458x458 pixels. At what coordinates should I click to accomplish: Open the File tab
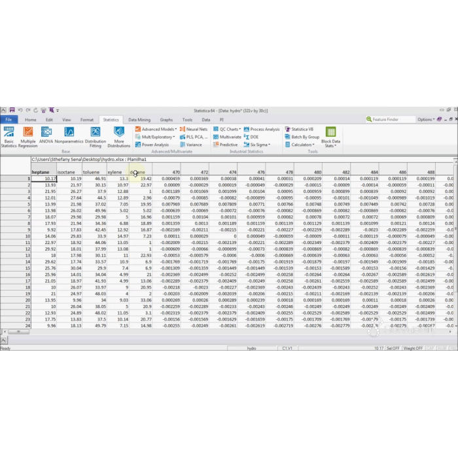9,120
